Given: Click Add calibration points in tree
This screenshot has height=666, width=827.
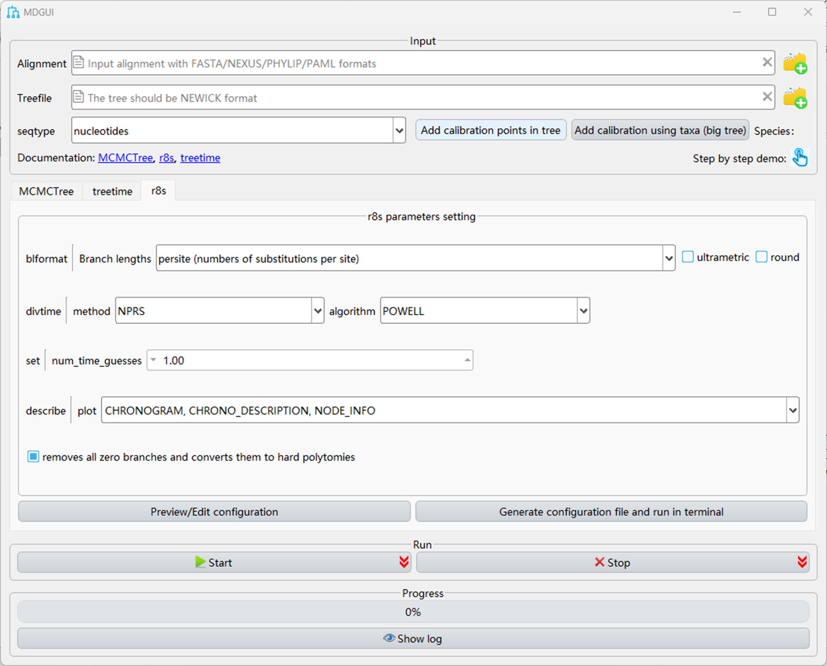Looking at the screenshot, I should click(x=491, y=130).
